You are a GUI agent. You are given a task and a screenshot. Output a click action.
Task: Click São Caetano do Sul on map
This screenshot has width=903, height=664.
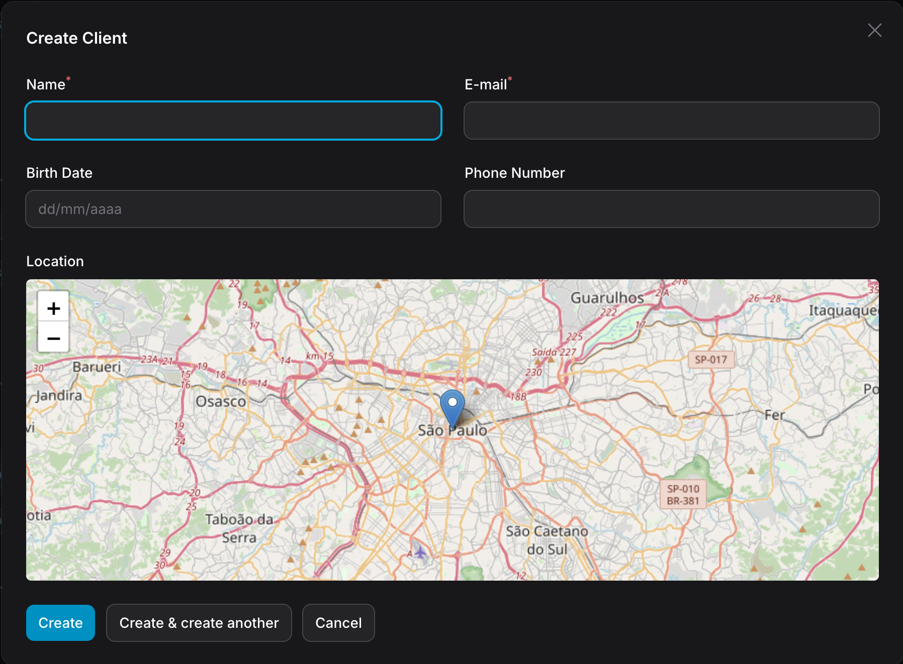(x=547, y=540)
